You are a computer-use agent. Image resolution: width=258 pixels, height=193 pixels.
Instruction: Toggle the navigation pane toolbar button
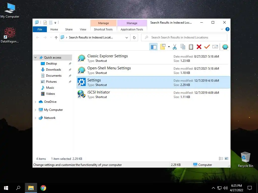pyautogui.click(x=153, y=47)
